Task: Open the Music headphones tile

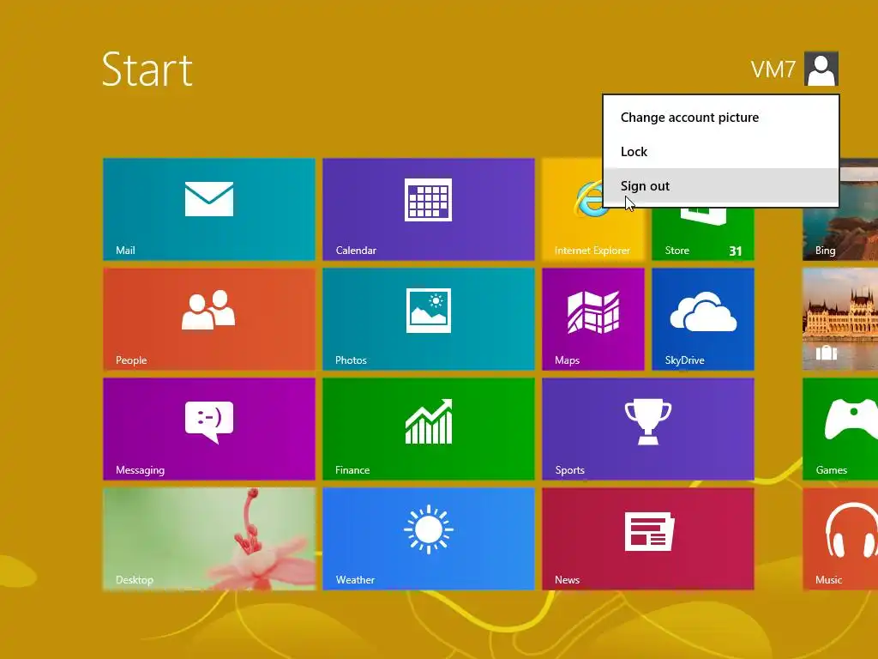Action: tap(840, 539)
